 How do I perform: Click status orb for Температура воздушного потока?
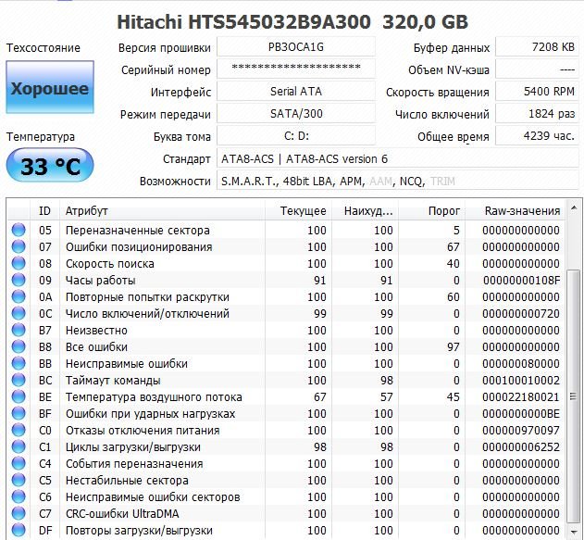pyautogui.click(x=19, y=396)
